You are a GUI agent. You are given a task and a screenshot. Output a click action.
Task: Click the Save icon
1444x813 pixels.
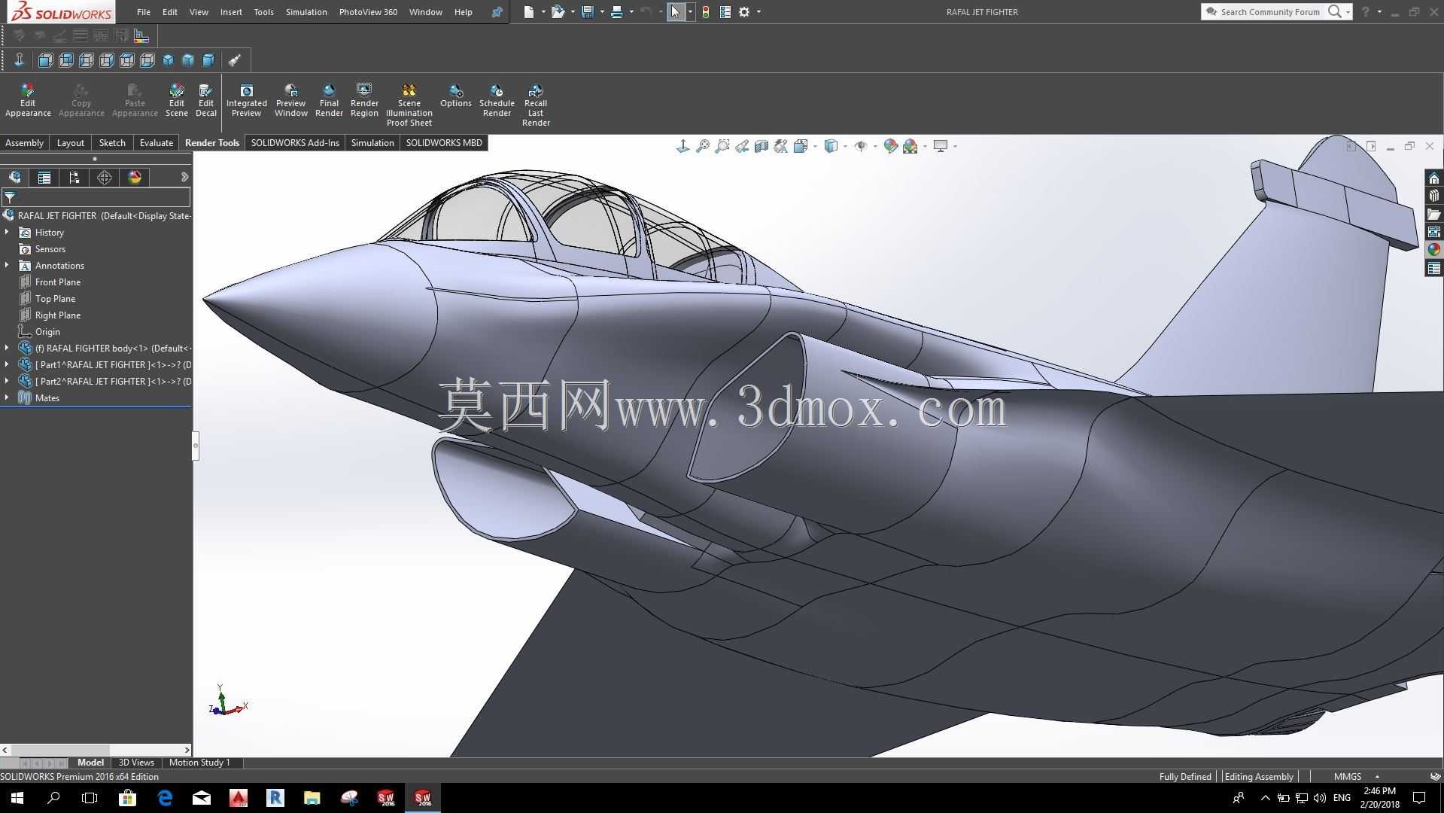(x=588, y=12)
